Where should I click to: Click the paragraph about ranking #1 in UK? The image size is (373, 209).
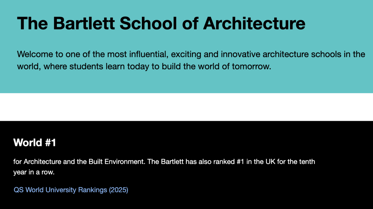[x=164, y=167]
